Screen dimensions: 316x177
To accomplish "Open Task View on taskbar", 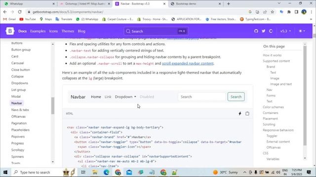I will pyautogui.click(x=83, y=172).
